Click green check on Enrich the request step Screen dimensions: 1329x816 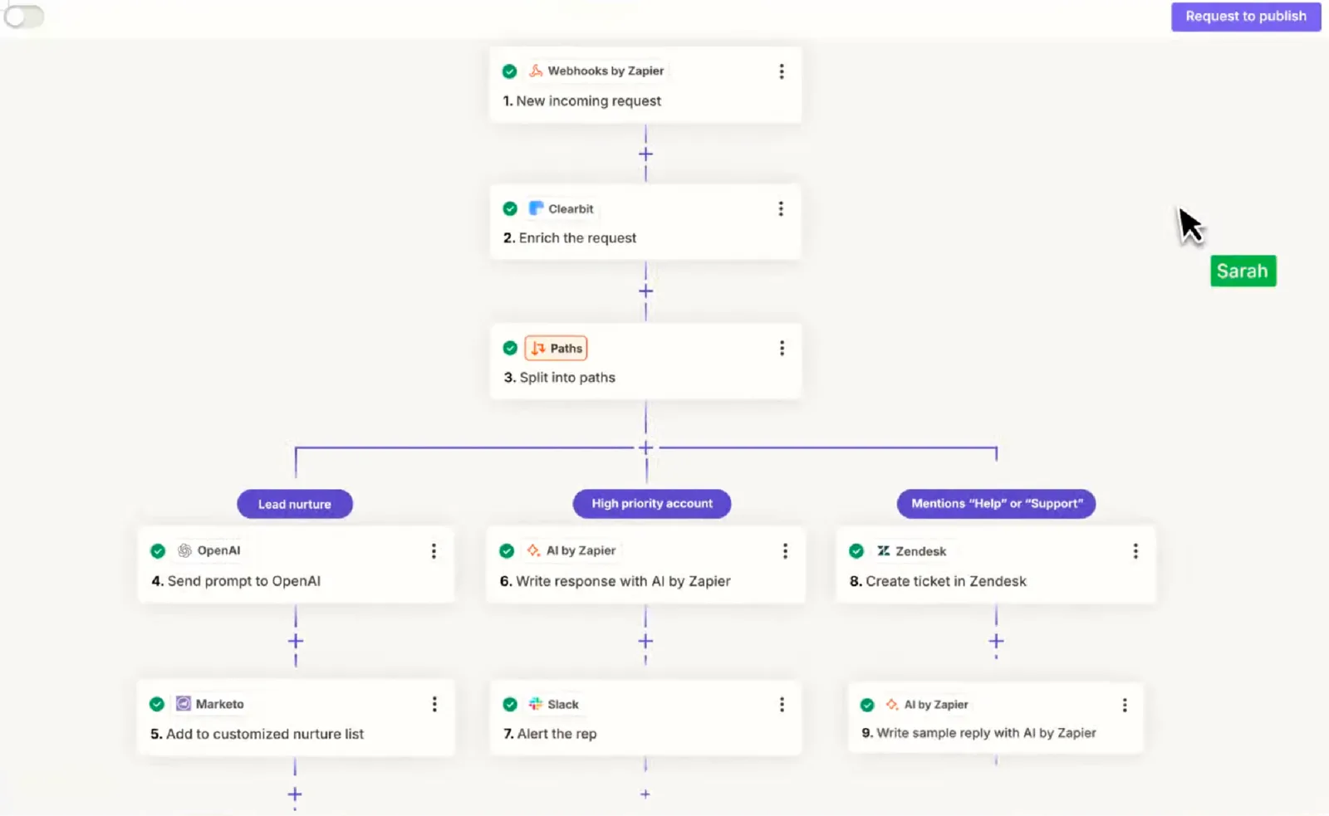coord(510,208)
